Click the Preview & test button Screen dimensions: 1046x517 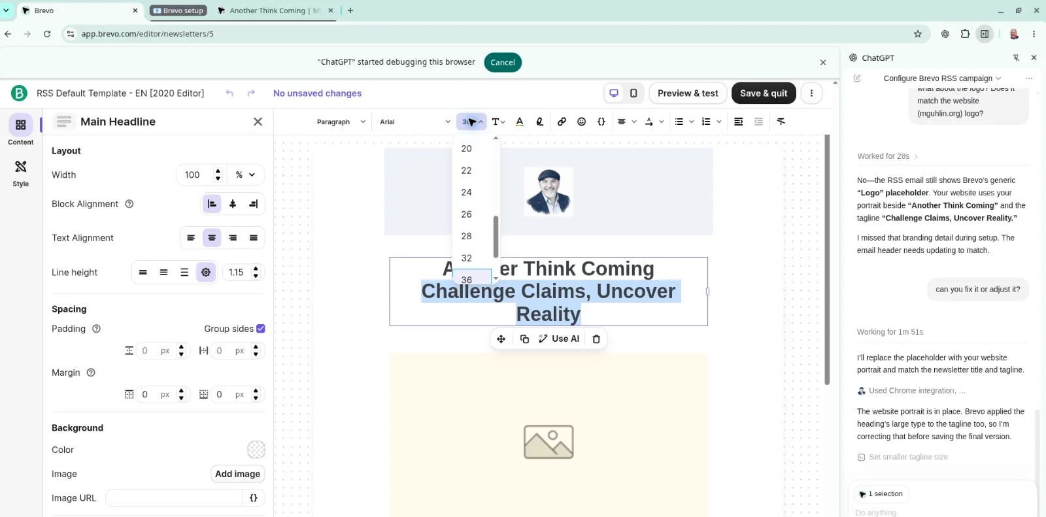click(x=688, y=93)
